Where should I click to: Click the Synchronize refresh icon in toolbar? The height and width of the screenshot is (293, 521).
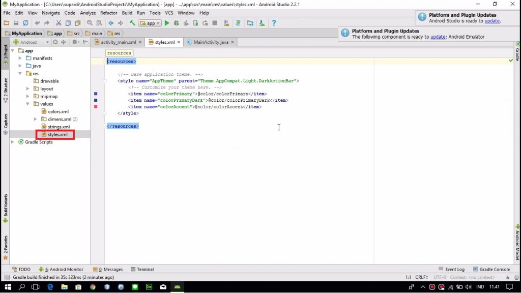[25, 23]
